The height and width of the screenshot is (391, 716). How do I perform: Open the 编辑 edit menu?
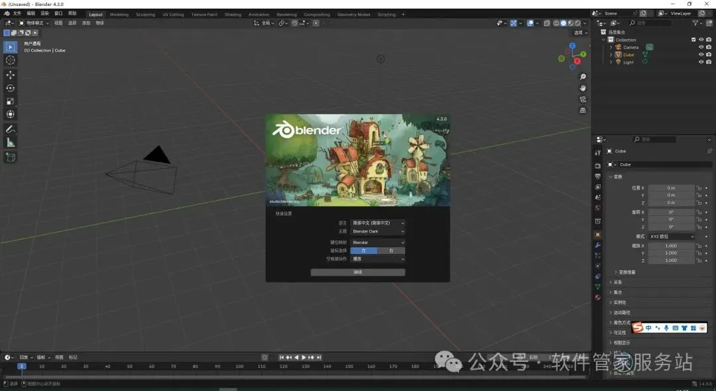(x=30, y=14)
